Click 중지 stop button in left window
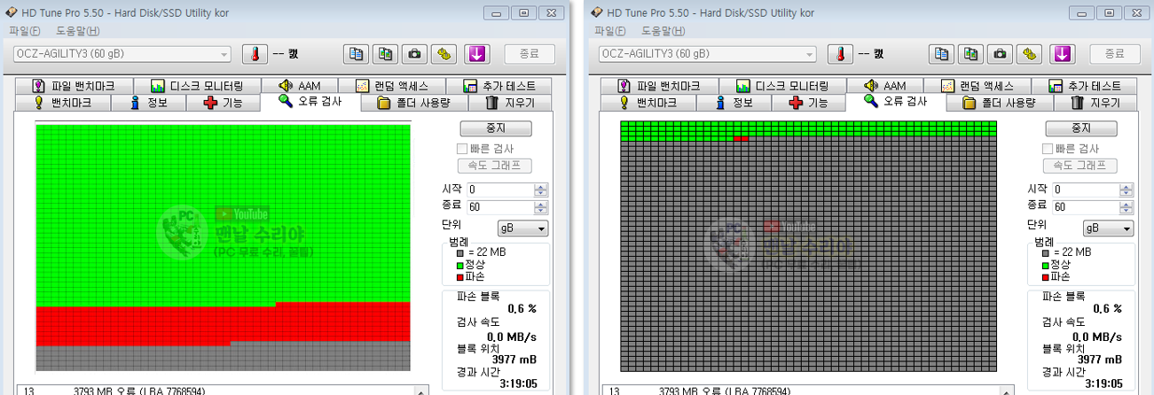Image resolution: width=1154 pixels, height=395 pixels. tap(495, 129)
